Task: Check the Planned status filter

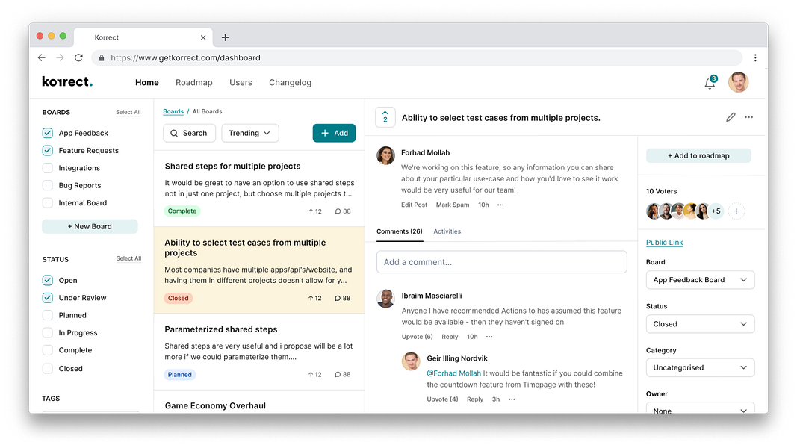Action: coord(47,315)
